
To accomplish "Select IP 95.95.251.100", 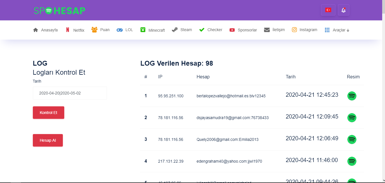I will (171, 96).
